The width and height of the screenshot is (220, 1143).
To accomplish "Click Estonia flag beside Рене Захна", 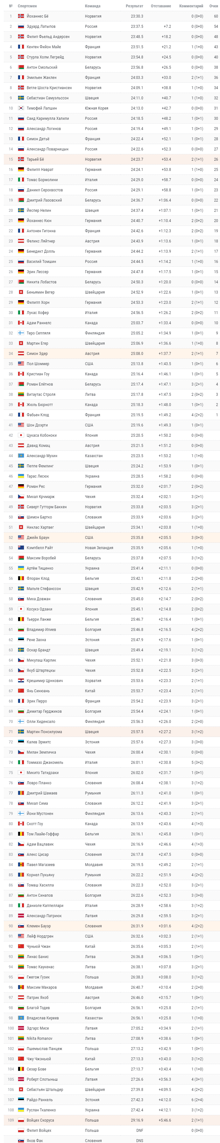I will click(x=21, y=640).
